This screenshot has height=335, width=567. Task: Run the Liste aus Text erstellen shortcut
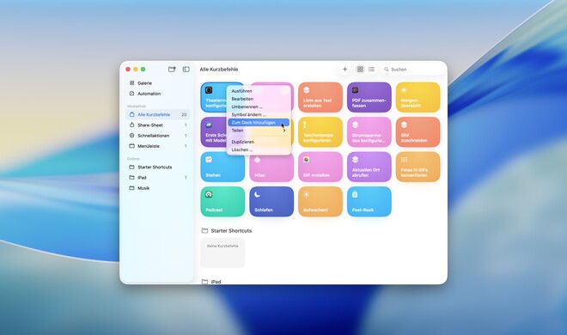coord(320,97)
